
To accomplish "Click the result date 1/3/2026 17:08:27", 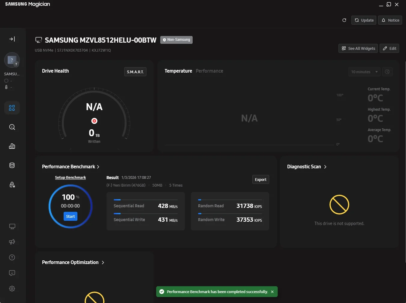I will tap(136, 178).
